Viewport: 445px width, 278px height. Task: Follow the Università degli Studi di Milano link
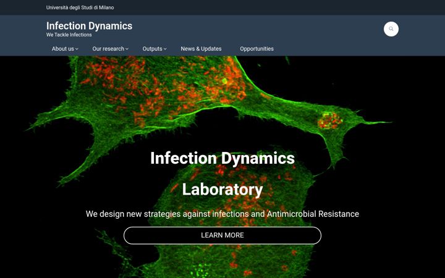(x=80, y=7)
